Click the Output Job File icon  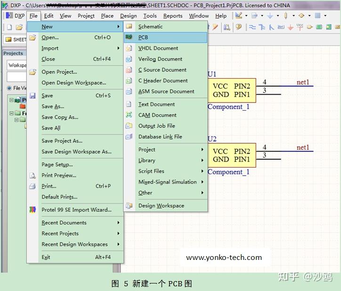[x=129, y=126]
